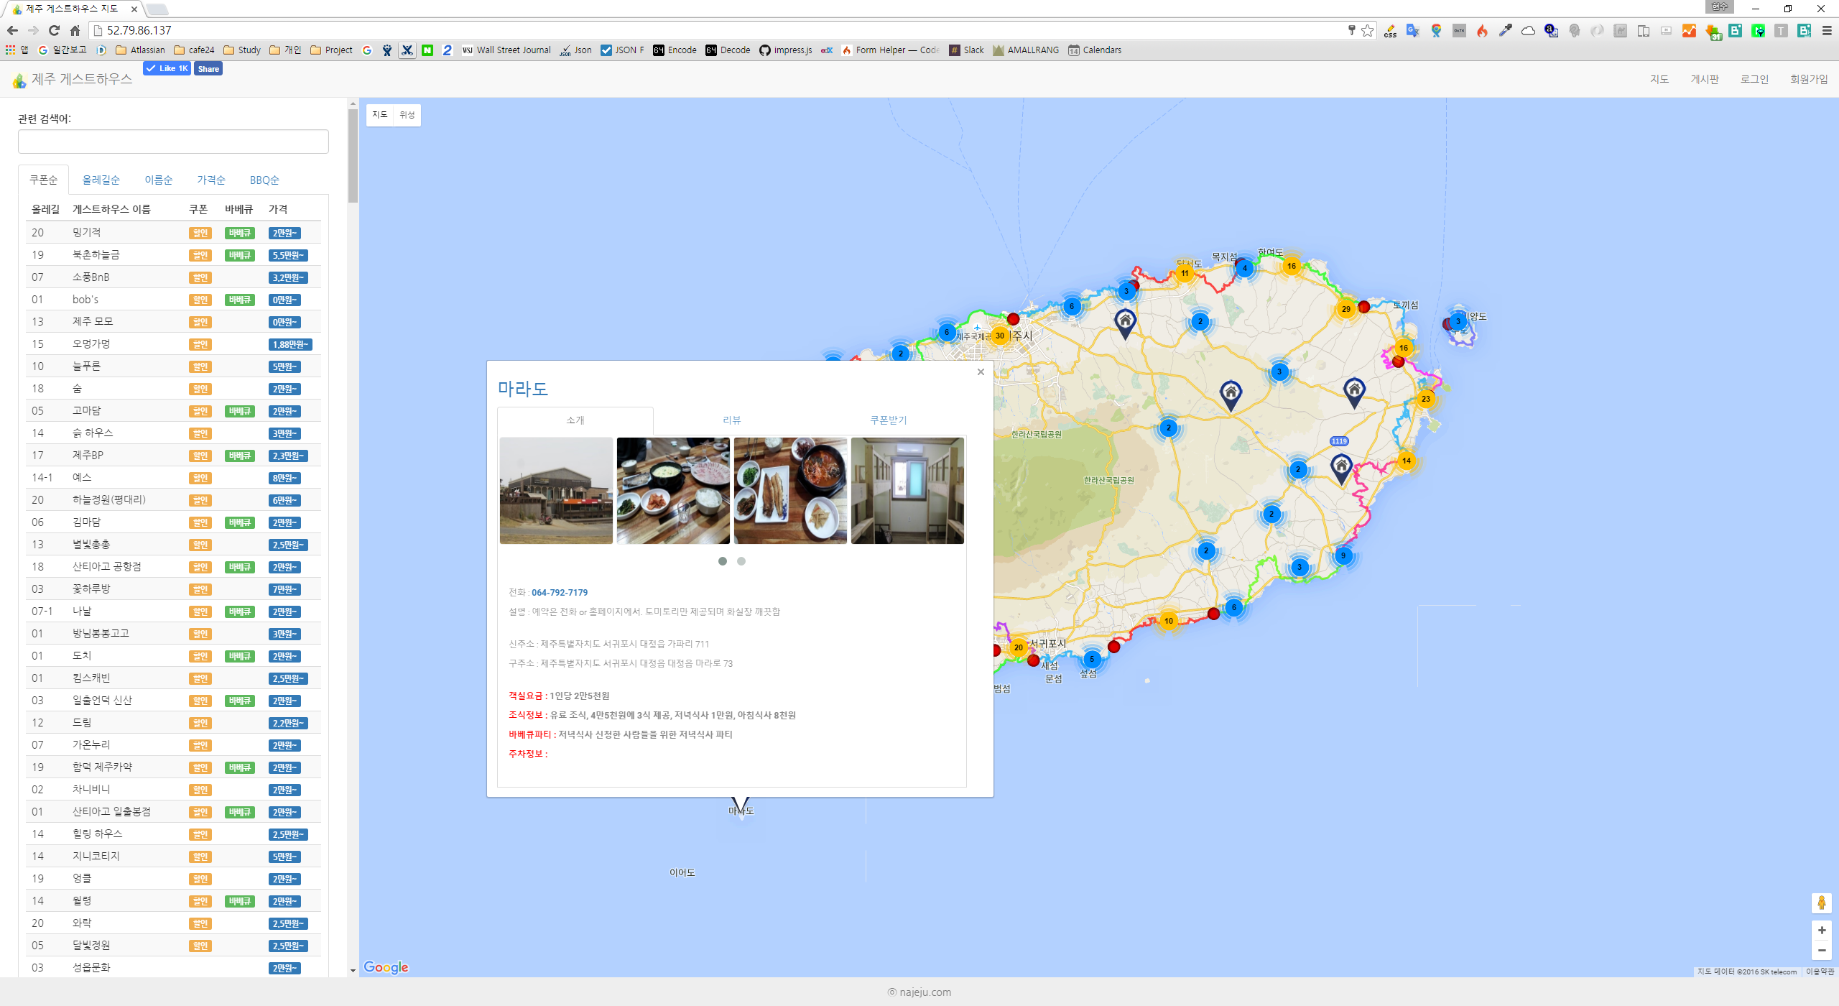Click the Facebook Share button
This screenshot has width=1839, height=1006.
(x=208, y=68)
